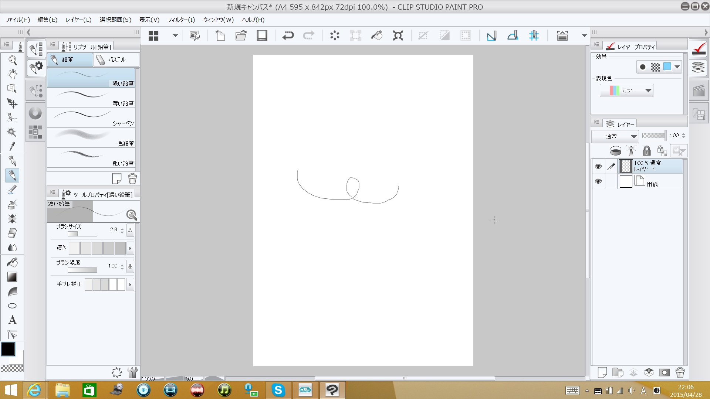The width and height of the screenshot is (710, 399).
Task: Select the Eraser tool in the toolbar
Action: point(12,233)
